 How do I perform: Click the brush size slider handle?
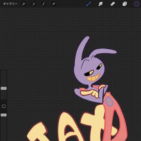click(x=4, y=89)
